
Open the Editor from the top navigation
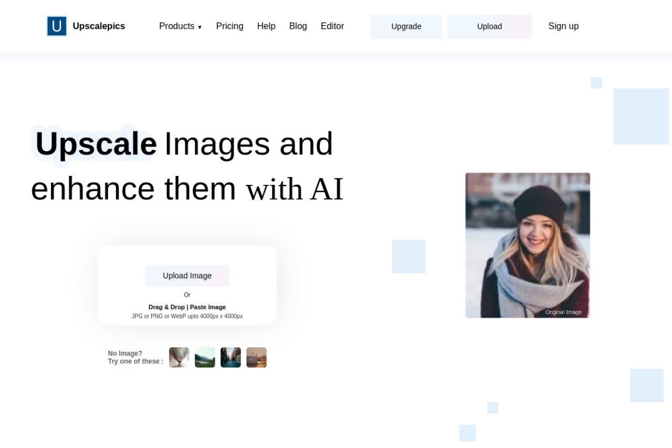pyautogui.click(x=332, y=26)
